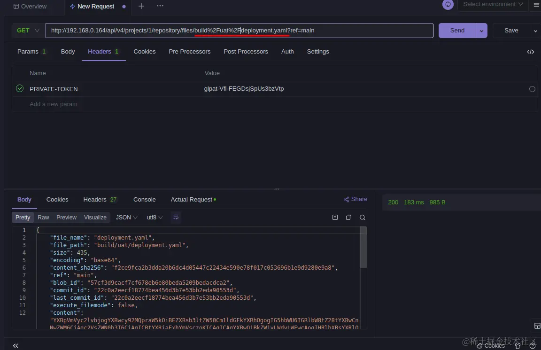541x350 pixels.
Task: Switch to Raw view mode
Action: coord(44,218)
